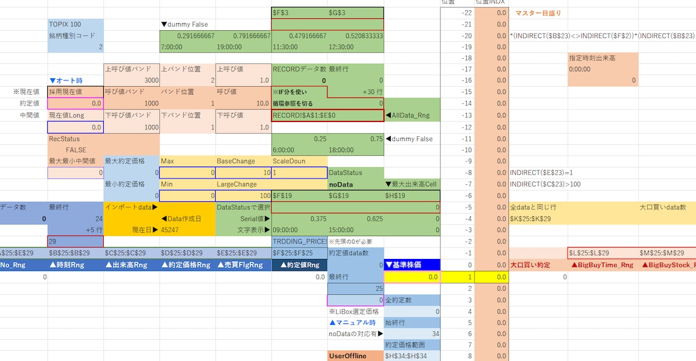Click the $G$3 reference cell
Image resolution: width=696 pixels, height=361 pixels.
pos(355,13)
